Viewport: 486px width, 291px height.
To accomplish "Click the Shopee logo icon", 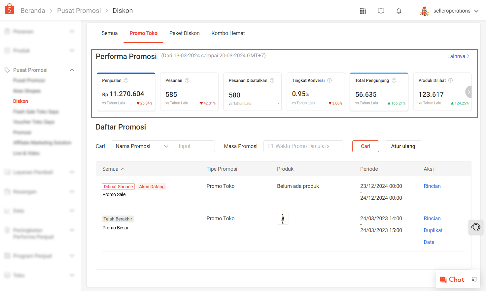I will [x=10, y=10].
